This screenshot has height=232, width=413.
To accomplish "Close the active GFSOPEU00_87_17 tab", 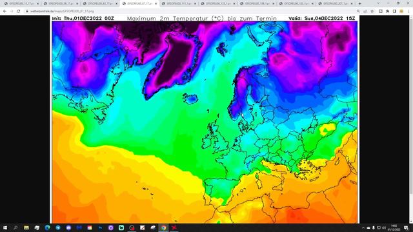I will pos(156,4).
